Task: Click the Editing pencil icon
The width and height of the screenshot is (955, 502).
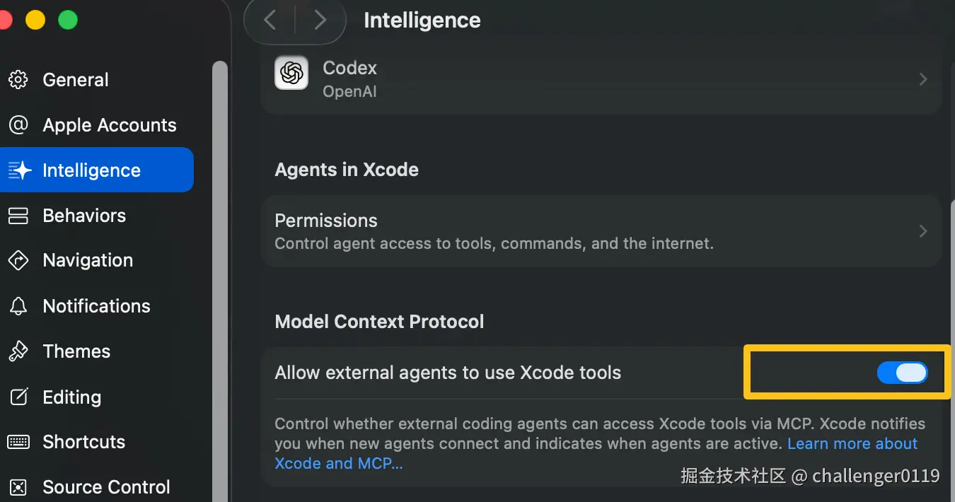Action: point(18,397)
